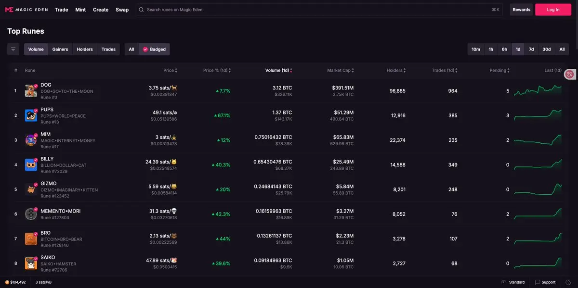Sort table by Market Cap column
This screenshot has width=578, height=288.
[x=341, y=70]
